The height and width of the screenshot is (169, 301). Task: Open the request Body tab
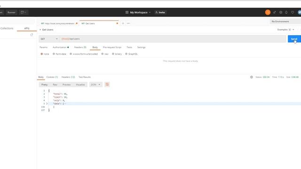click(95, 47)
